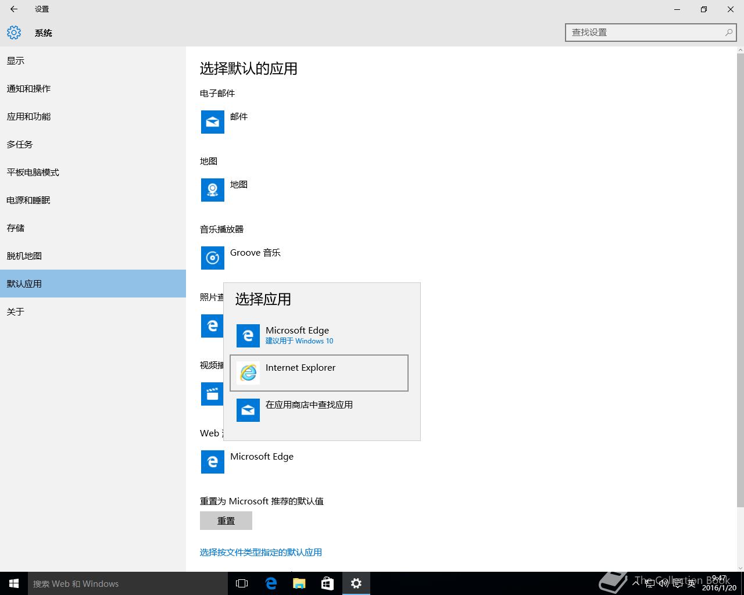This screenshot has height=595, width=744.
Task: Select 通知和操作 in the sidebar
Action: [93, 88]
